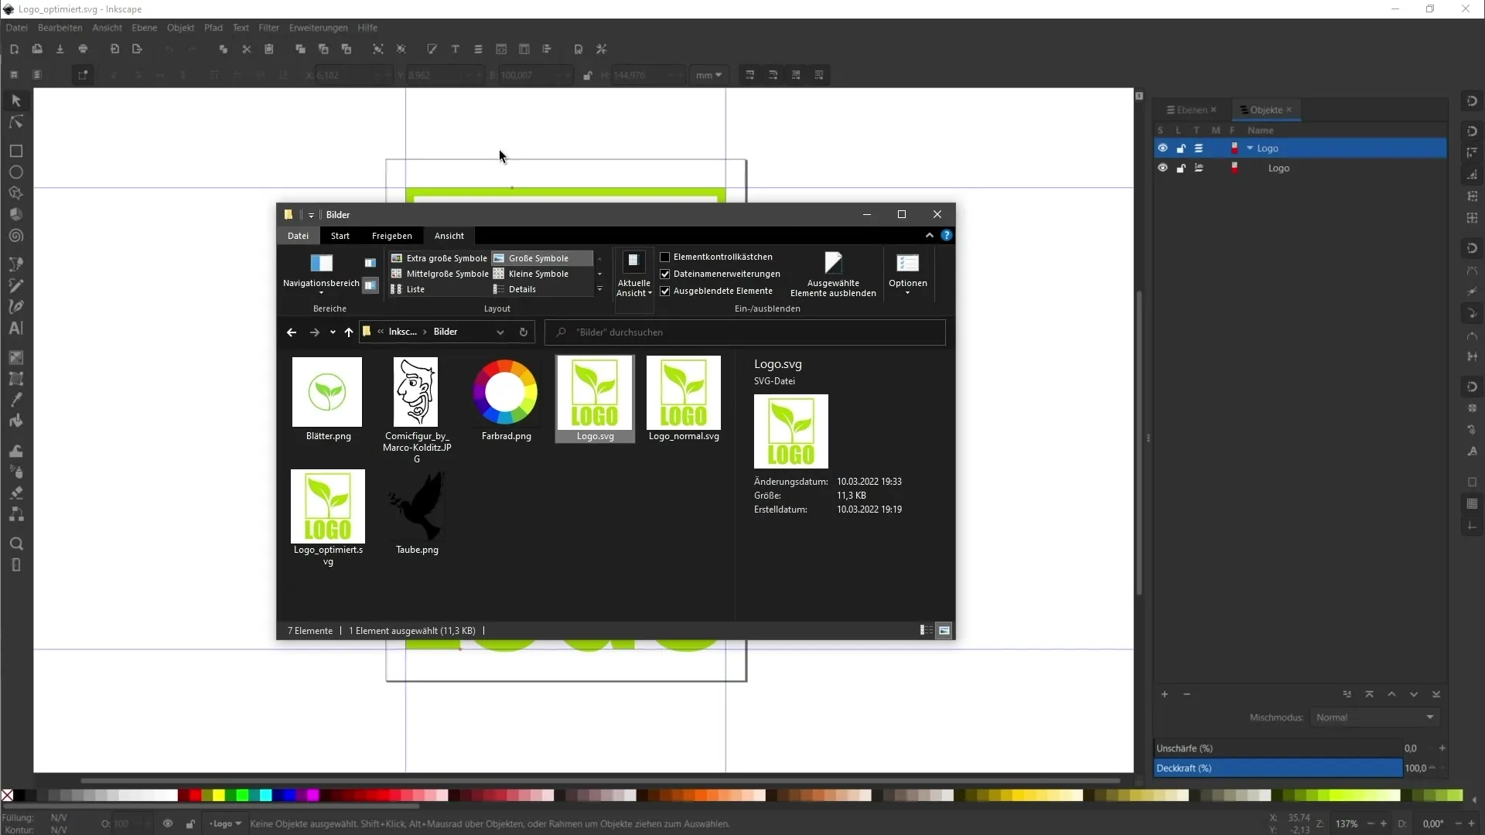Screen dimensions: 1485x835
Task: Open the Freigeben tab
Action: 391,236
